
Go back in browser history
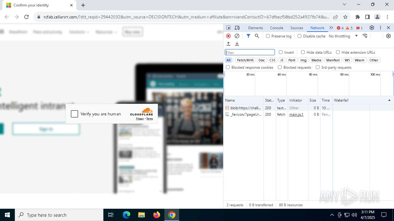click(x=7, y=17)
